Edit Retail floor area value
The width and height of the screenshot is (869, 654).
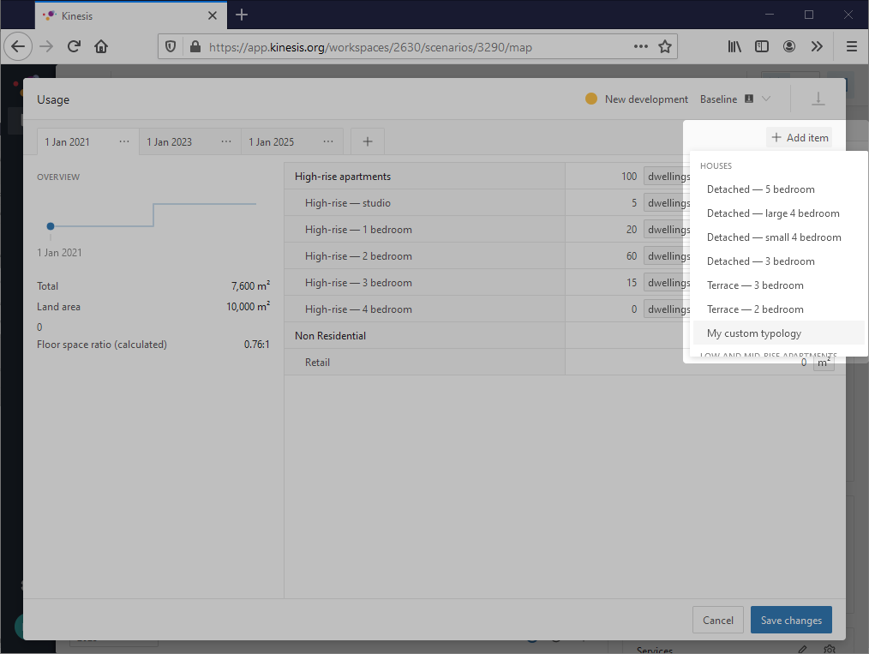[x=804, y=363]
